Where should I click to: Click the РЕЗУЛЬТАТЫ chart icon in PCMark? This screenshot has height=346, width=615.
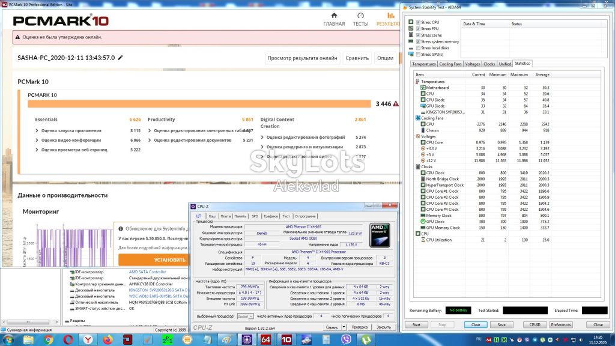point(390,16)
